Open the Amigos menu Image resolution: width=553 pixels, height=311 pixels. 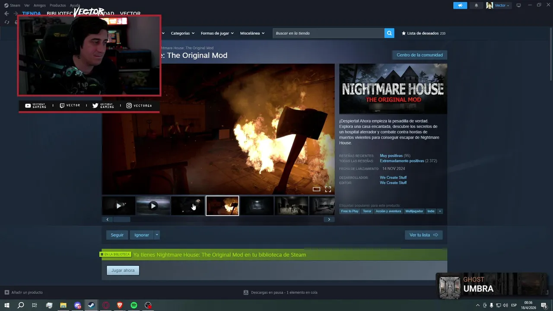(x=40, y=5)
